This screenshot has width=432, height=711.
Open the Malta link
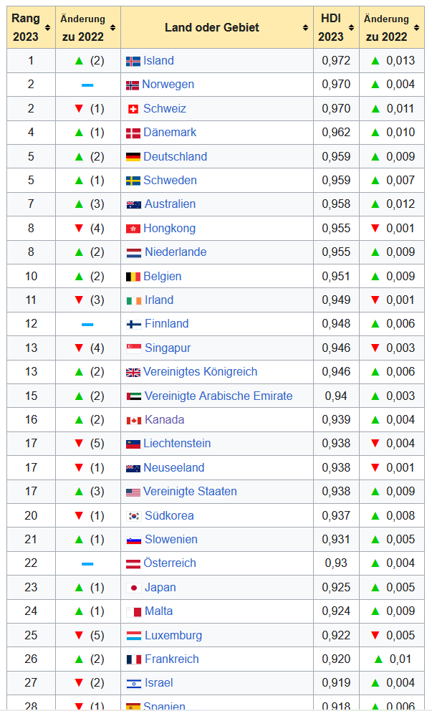(x=158, y=611)
